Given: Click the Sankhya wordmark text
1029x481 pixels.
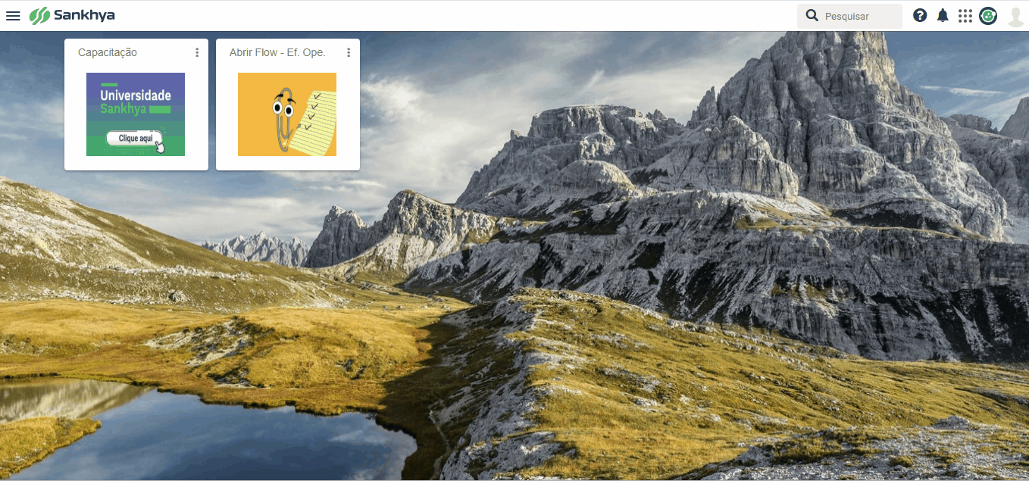Looking at the screenshot, I should click(84, 15).
